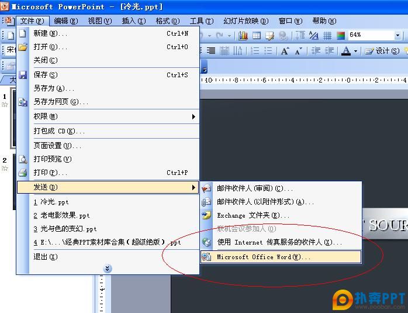
Task: Click Microsoft Office Word(W)... submenu item
Action: tap(281, 257)
